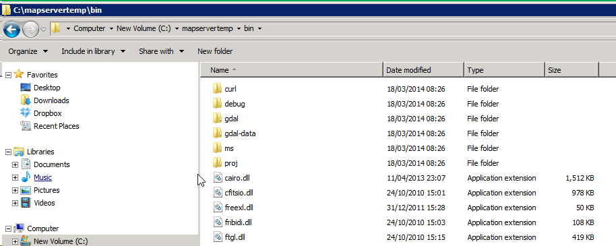Click the Documents library icon
616x246 pixels.
click(26, 164)
